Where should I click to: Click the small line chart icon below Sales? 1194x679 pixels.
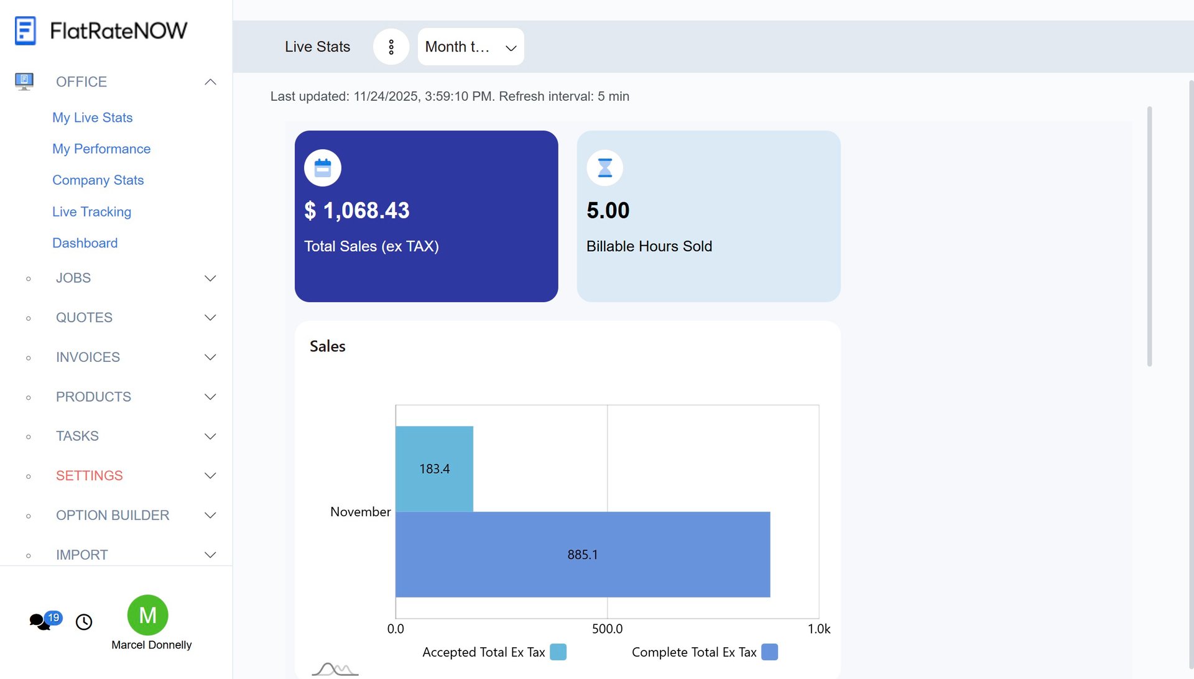[335, 669]
